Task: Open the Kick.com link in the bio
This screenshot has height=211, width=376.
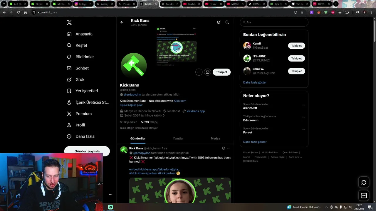Action: pyautogui.click(x=180, y=101)
